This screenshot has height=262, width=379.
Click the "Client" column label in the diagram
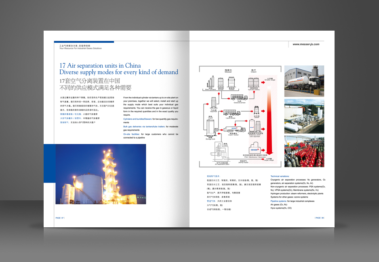pyautogui.click(x=254, y=72)
